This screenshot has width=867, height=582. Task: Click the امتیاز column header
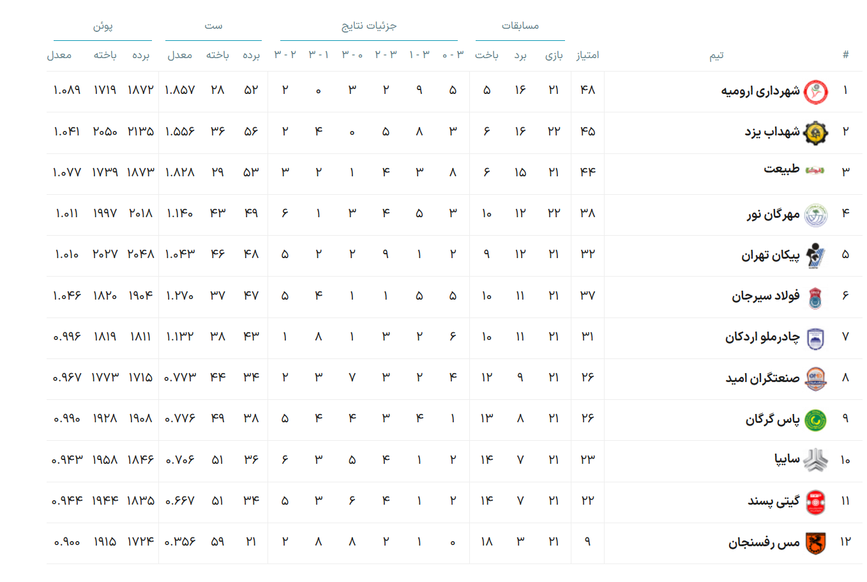[587, 56]
